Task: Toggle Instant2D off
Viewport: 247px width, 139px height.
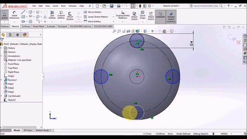Action: click(161, 17)
